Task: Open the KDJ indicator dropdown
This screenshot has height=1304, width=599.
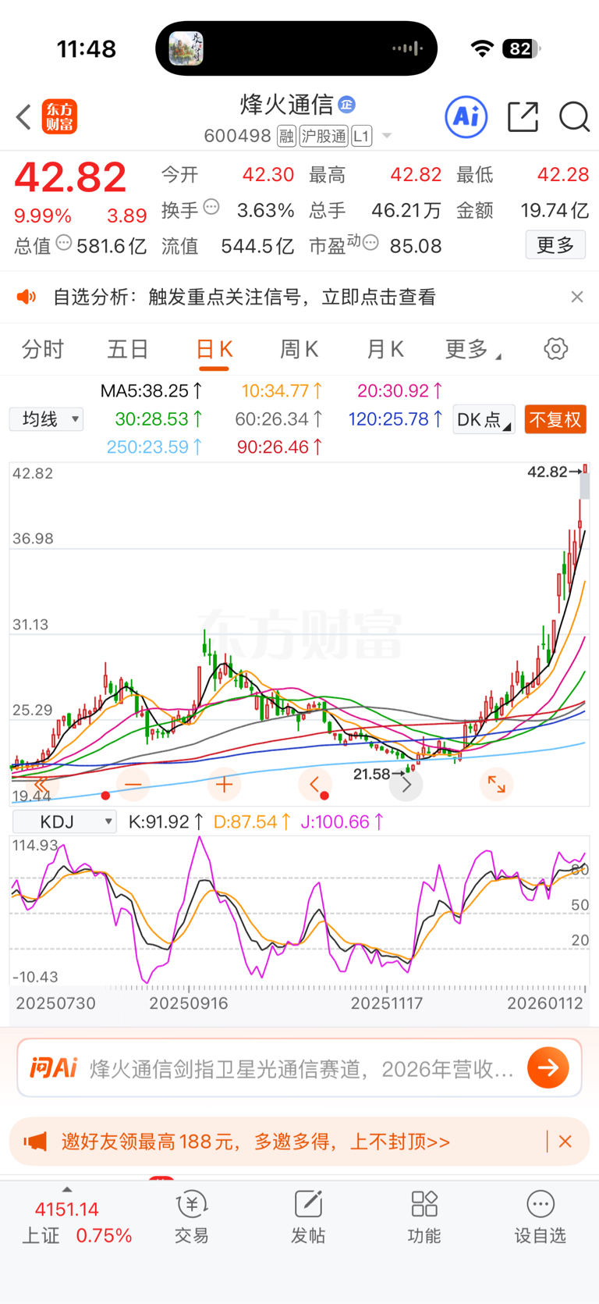Action: (x=65, y=821)
